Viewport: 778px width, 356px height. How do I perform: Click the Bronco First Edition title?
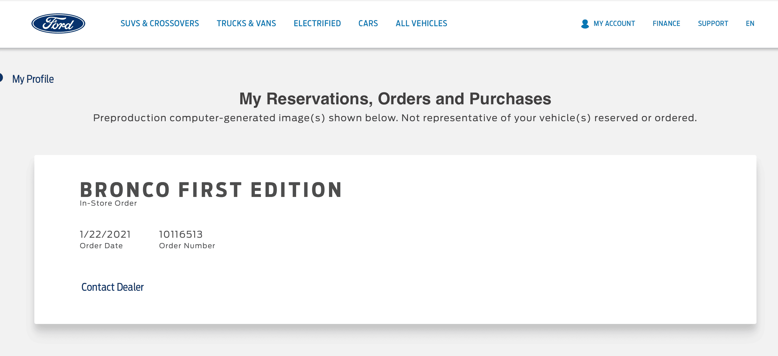pos(211,190)
